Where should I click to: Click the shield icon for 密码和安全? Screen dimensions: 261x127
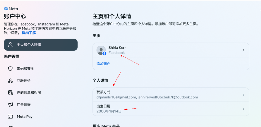(x=10, y=69)
